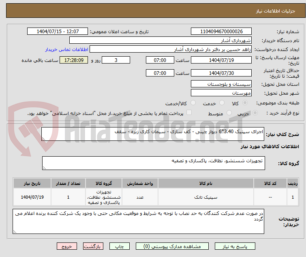The width and height of the screenshot is (306, 257).
Task: Click the table date cell 1404/07/19
Action: [x=32, y=197]
